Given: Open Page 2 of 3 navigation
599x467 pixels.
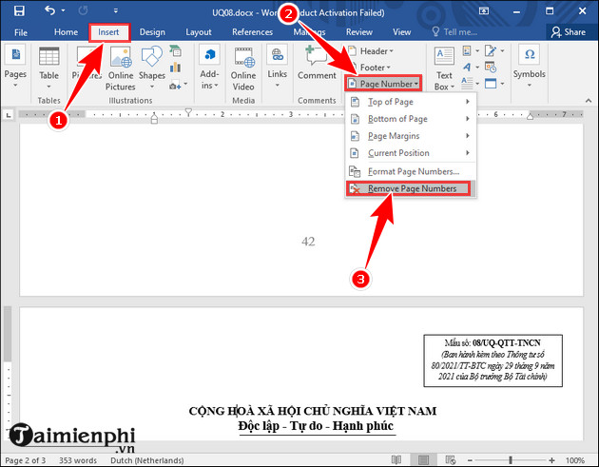Looking at the screenshot, I should coord(26,460).
